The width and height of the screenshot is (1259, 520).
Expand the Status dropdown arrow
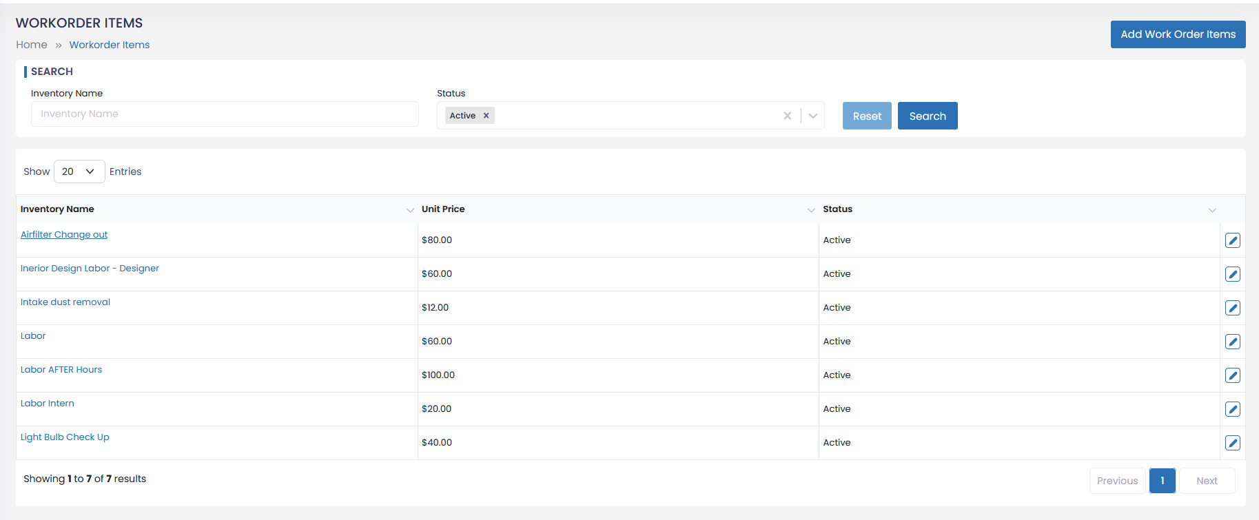click(813, 116)
